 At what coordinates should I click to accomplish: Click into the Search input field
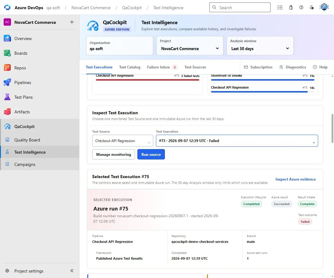pyautogui.click(x=240, y=7)
